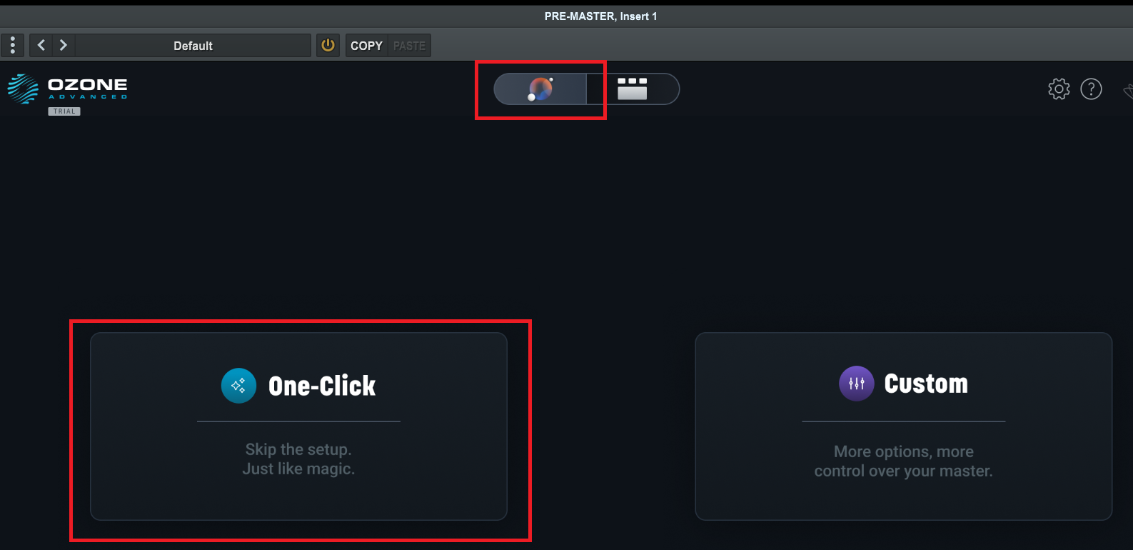The width and height of the screenshot is (1133, 550).
Task: Choose the Custom assistant title
Action: (x=926, y=384)
